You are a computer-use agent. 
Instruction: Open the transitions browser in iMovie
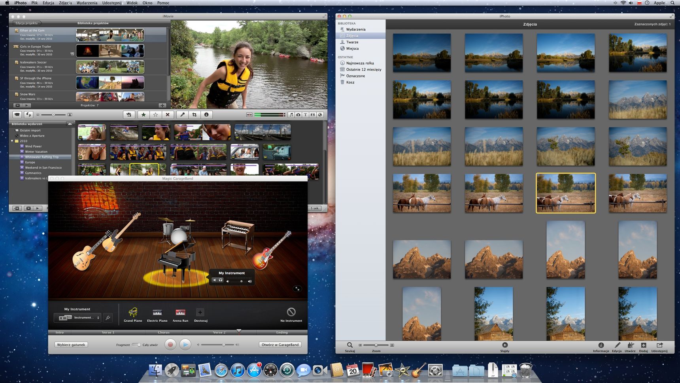point(313,115)
